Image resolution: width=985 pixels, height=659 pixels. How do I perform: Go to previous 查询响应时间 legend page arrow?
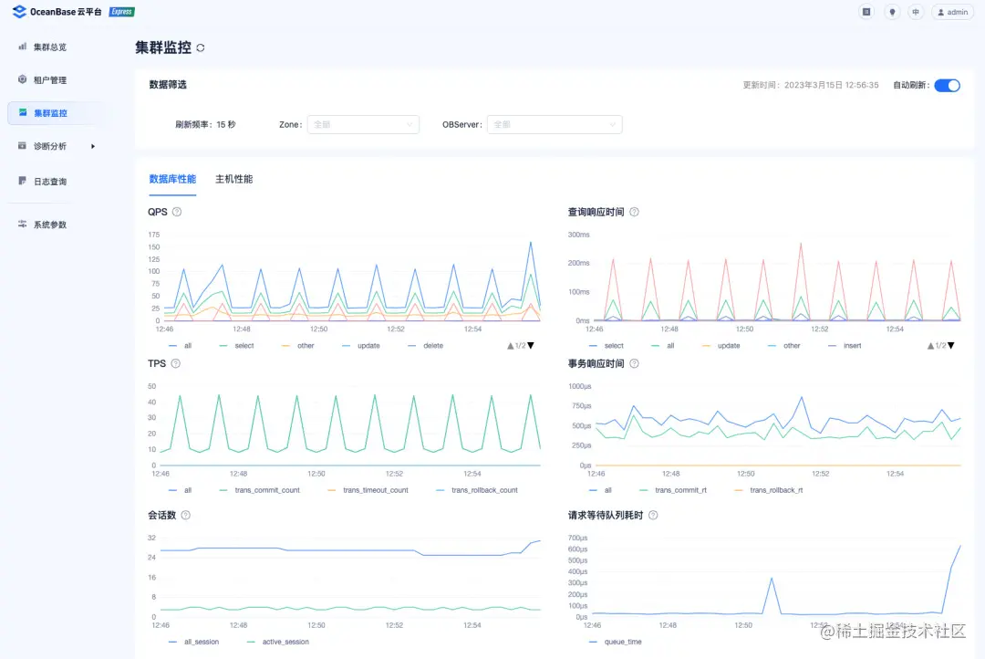(930, 346)
